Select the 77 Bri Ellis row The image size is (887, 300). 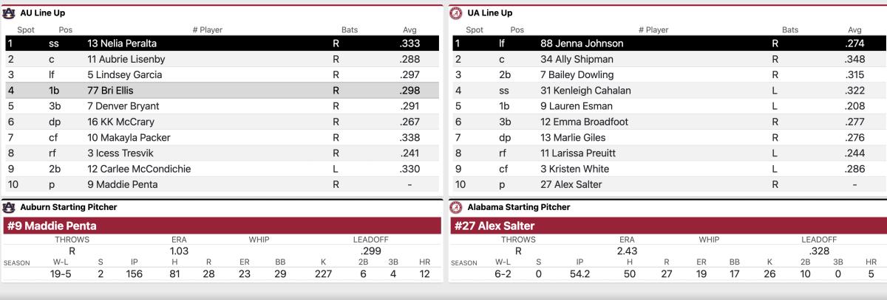click(222, 91)
